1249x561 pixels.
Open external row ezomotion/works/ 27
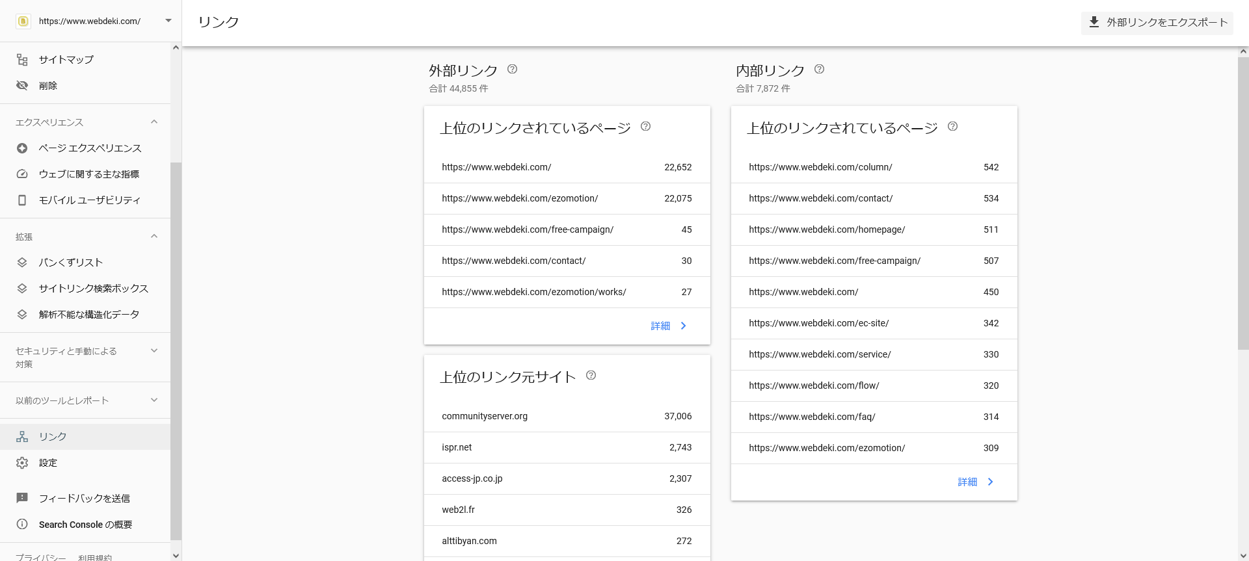point(567,292)
